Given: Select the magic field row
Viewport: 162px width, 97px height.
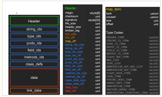Looking at the screenshot, I should 82,13.
